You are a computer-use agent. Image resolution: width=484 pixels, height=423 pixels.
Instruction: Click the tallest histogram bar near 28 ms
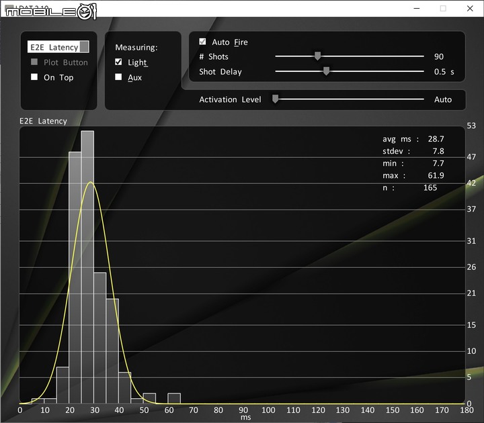click(87, 267)
